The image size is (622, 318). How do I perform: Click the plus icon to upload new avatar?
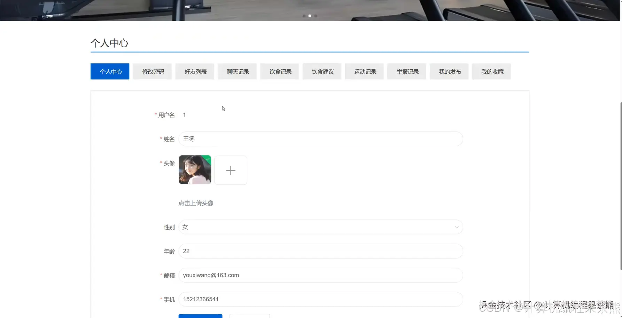coord(231,170)
